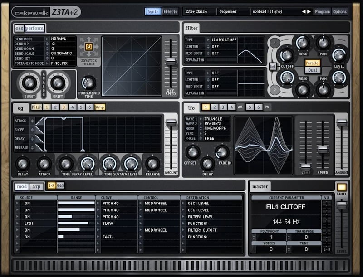This screenshot has width=363, height=277.
Task: Select the PV LFO button
Action: [x=267, y=107]
